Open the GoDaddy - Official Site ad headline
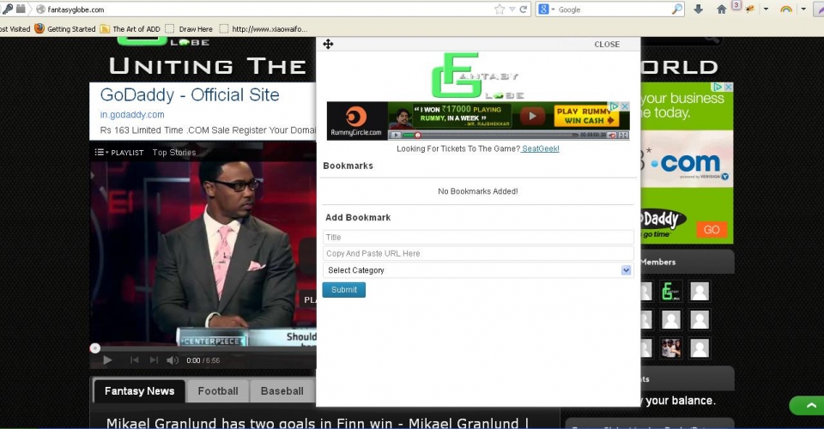Image resolution: width=824 pixels, height=429 pixels. point(190,95)
